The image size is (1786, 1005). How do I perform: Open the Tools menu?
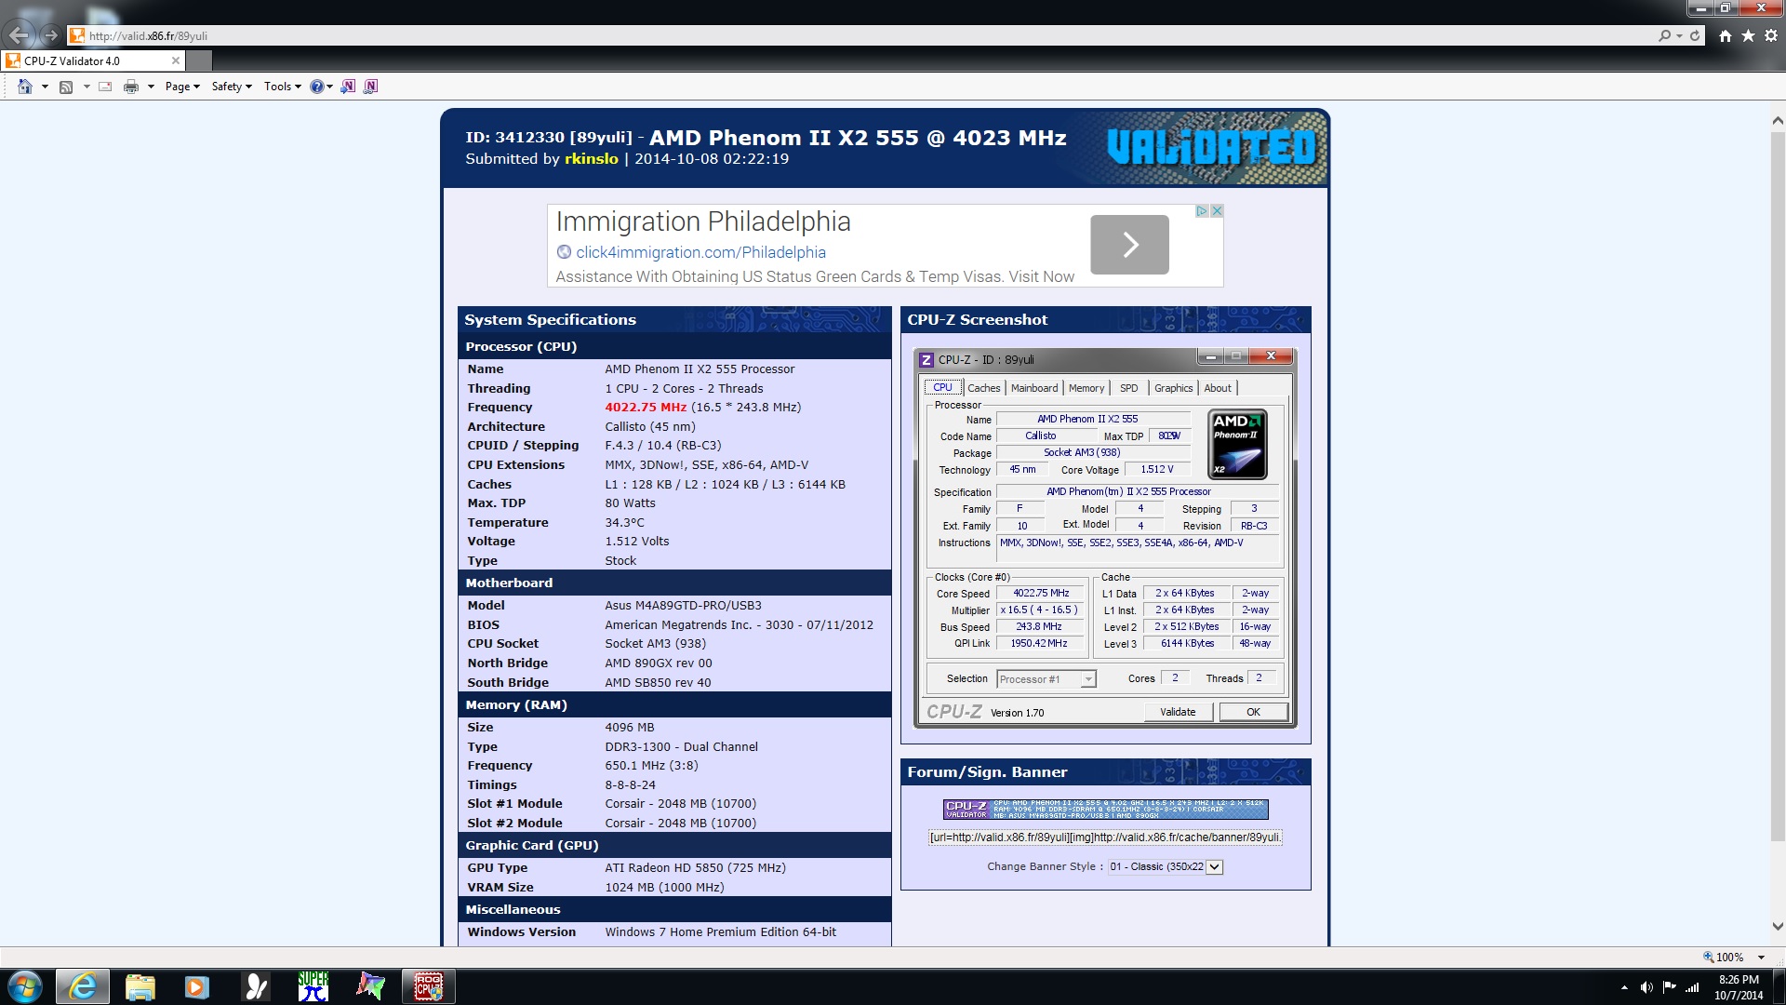(x=283, y=87)
